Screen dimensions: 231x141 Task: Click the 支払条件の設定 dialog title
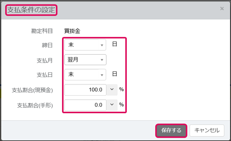[x=31, y=10]
